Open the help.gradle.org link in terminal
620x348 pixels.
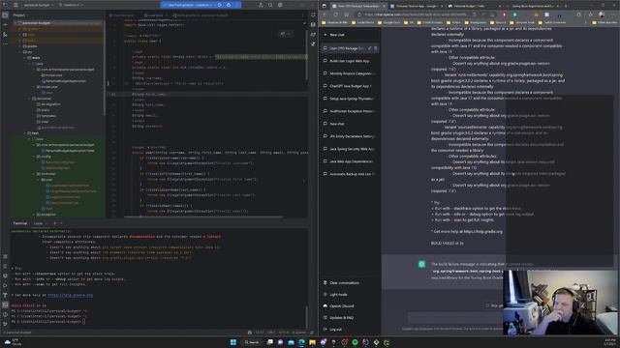71,295
